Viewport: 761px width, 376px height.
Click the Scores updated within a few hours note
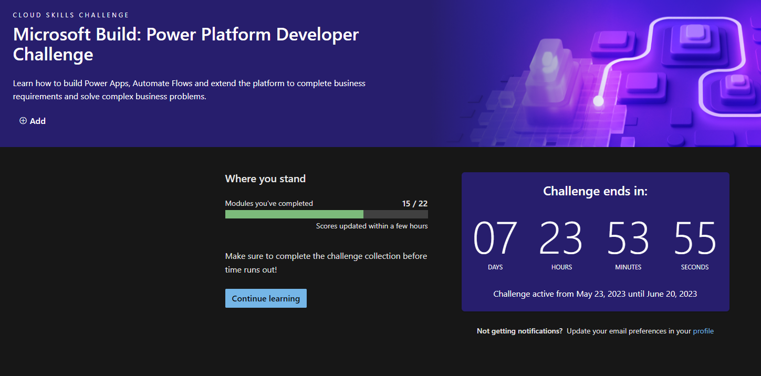pos(372,226)
